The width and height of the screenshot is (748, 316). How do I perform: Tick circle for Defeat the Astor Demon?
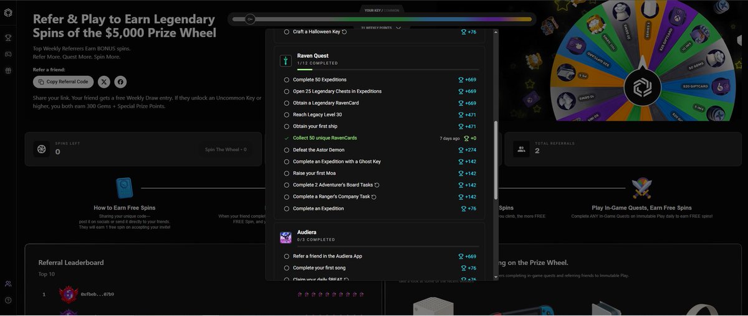click(287, 150)
